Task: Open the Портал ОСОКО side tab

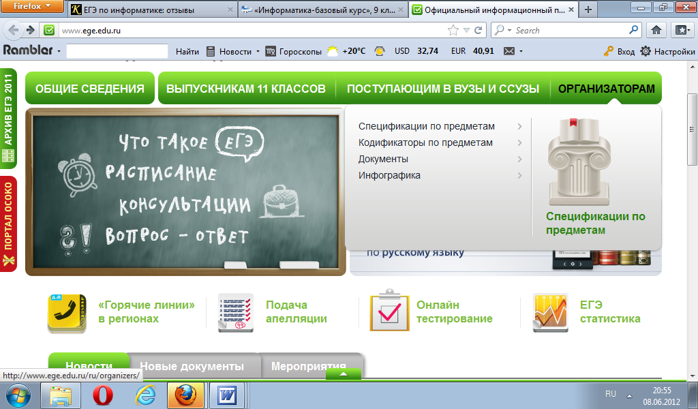Action: click(8, 224)
